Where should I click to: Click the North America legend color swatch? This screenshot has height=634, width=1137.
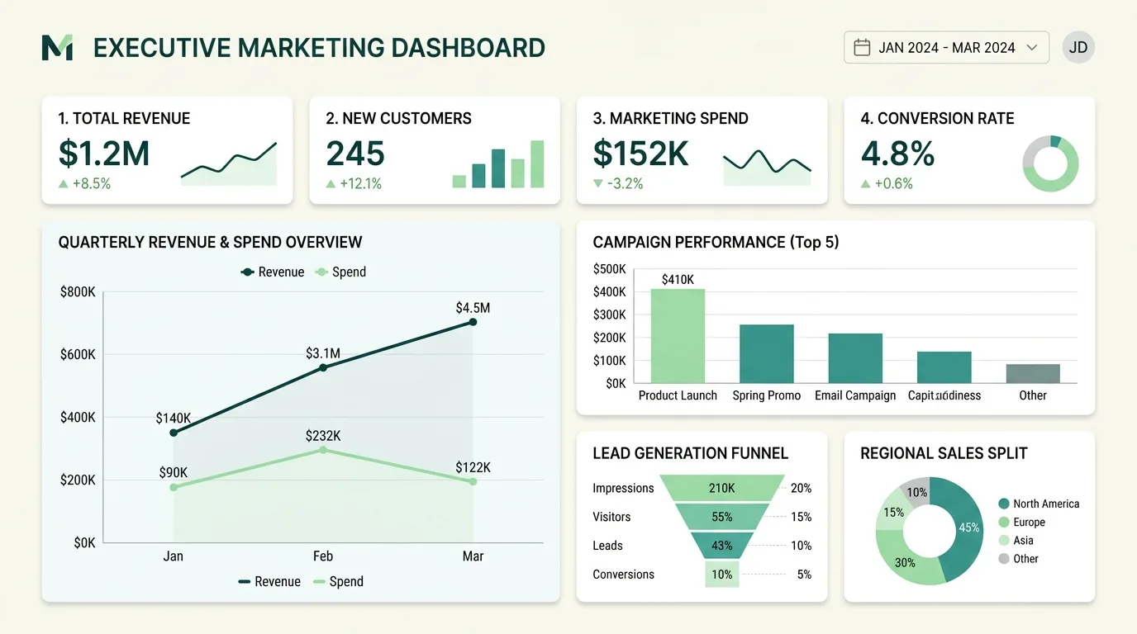1004,504
